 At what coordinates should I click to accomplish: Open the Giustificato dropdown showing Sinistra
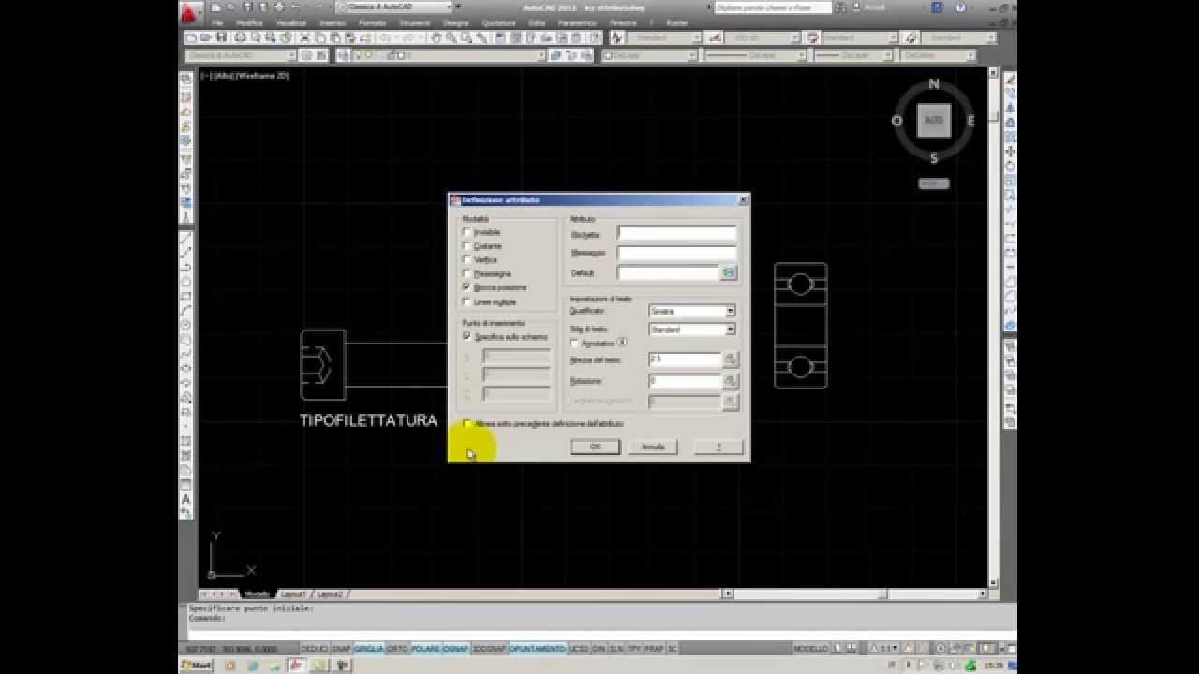(x=692, y=311)
